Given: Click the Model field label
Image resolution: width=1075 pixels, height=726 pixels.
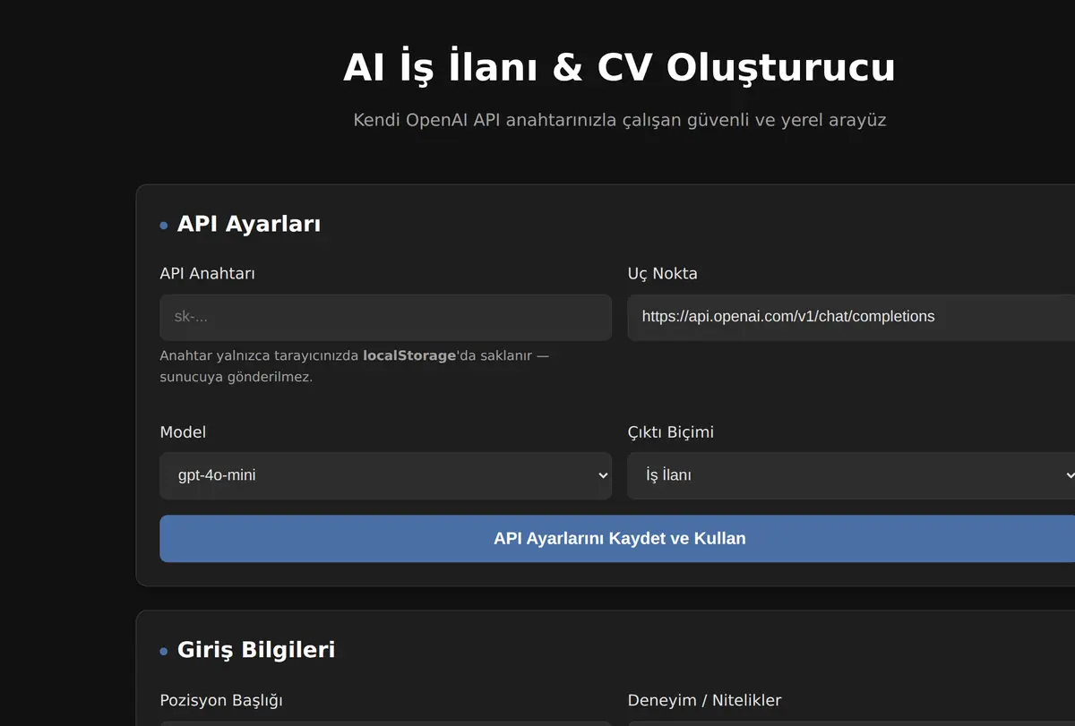Looking at the screenshot, I should pyautogui.click(x=183, y=432).
